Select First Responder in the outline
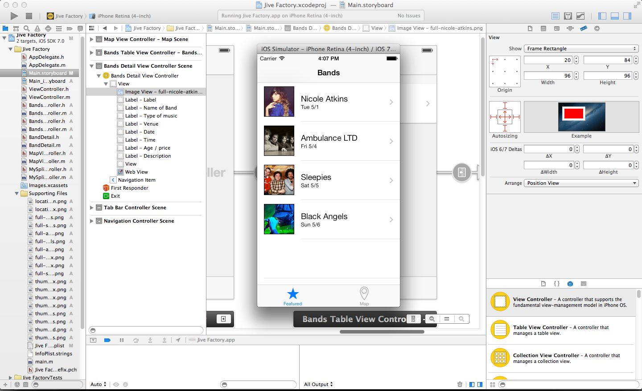 point(129,188)
